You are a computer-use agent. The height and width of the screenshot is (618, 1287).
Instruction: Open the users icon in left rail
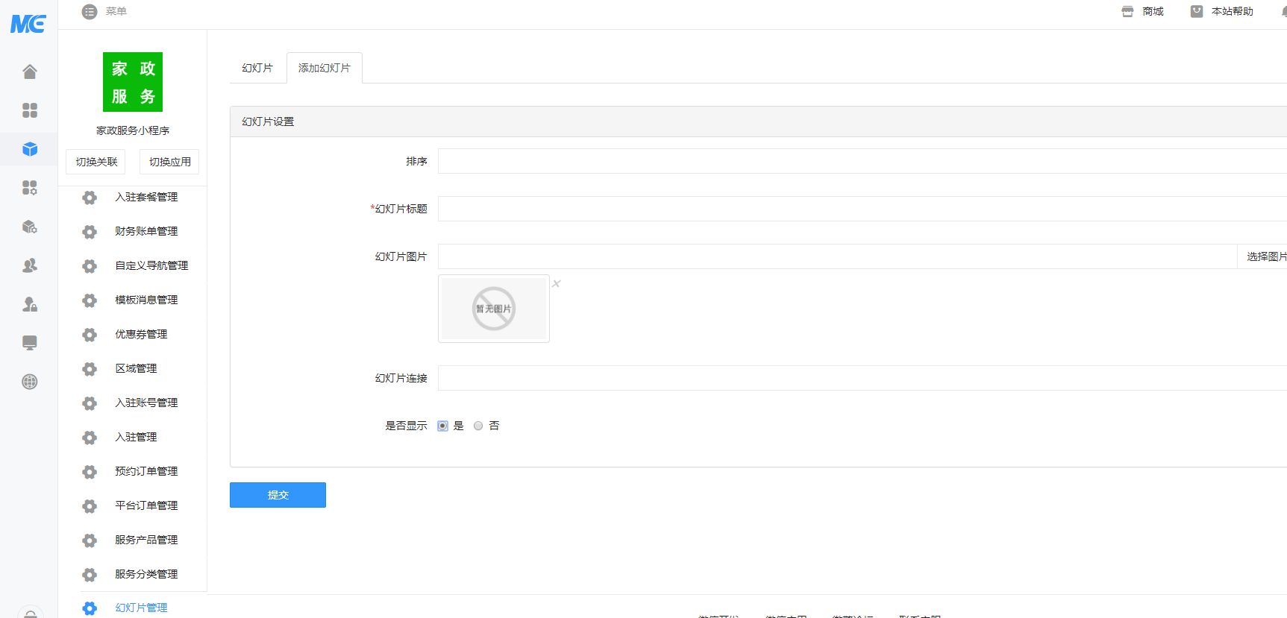pos(30,265)
